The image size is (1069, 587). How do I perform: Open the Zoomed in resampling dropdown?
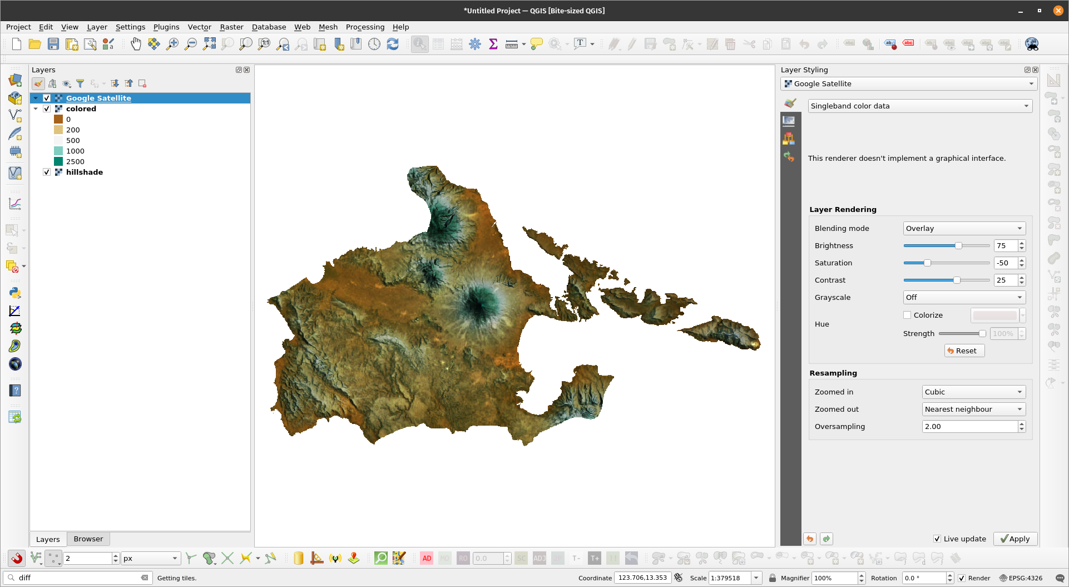coord(973,392)
